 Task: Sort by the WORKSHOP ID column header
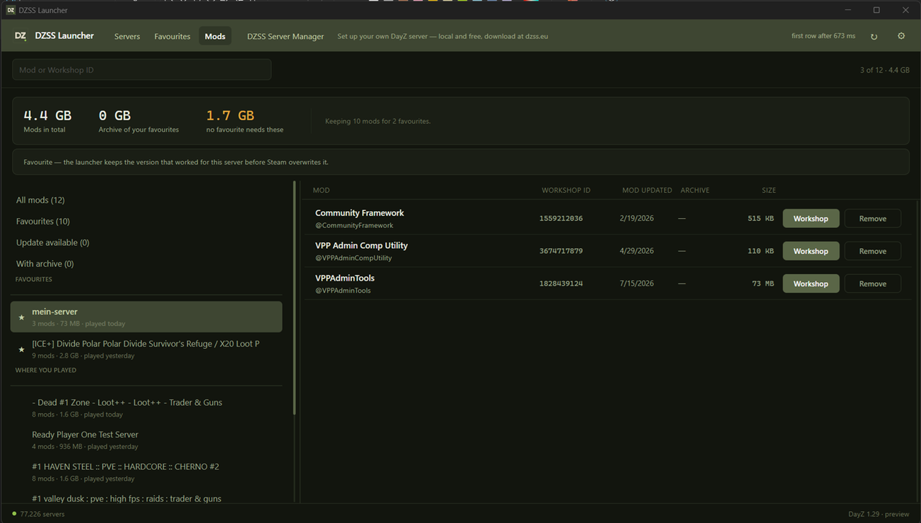[566, 191]
